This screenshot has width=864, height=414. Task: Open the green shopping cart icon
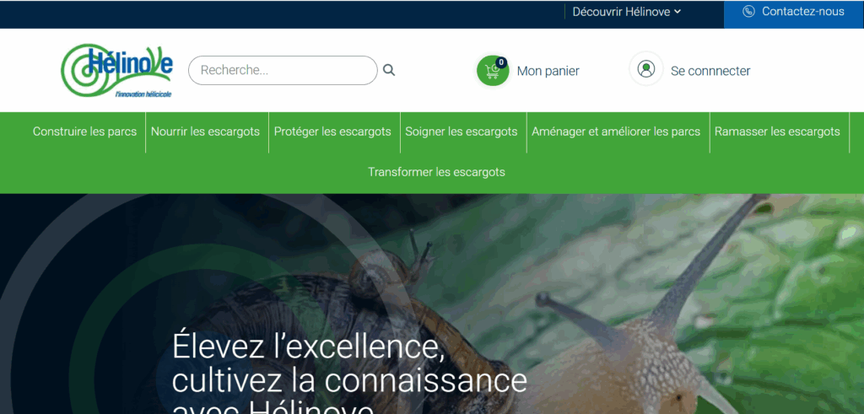[x=493, y=71]
